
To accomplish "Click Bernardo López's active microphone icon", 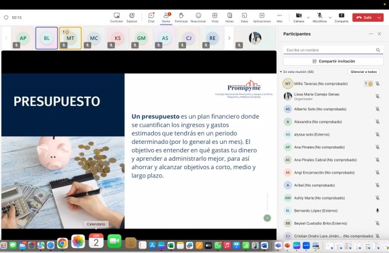I will [x=377, y=210].
